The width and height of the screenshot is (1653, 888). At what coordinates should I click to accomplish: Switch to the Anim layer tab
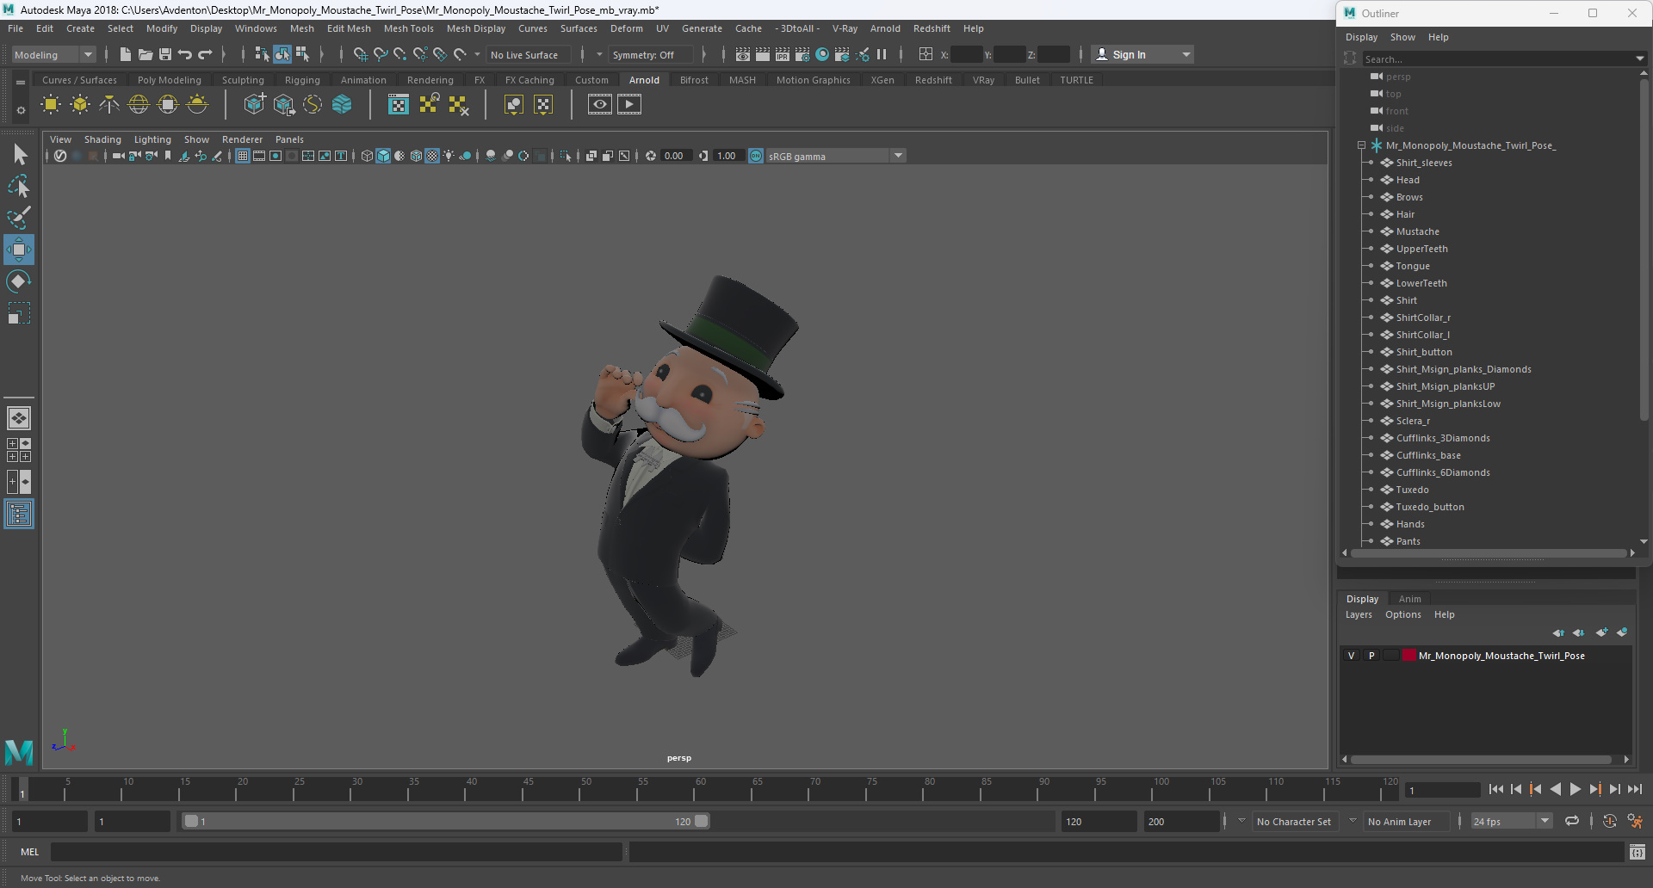pos(1409,599)
